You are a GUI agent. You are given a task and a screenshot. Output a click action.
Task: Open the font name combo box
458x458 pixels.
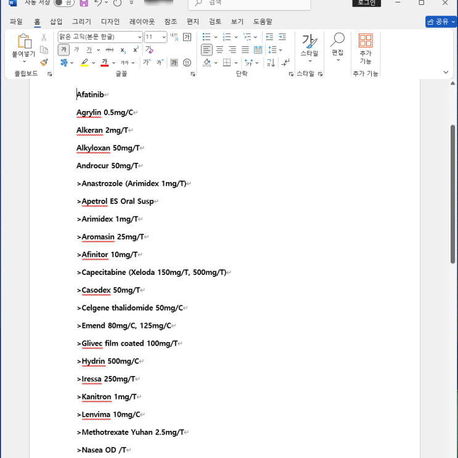pos(100,37)
